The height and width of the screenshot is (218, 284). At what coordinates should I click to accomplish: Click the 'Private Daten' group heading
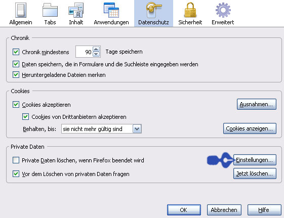27,147
